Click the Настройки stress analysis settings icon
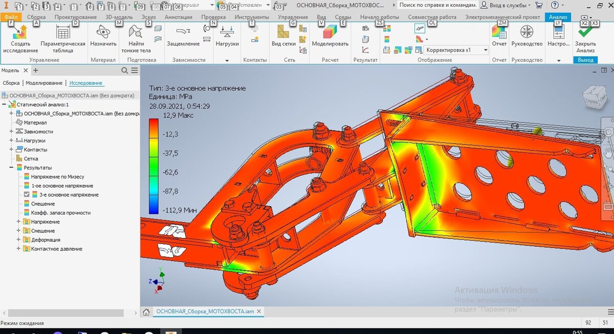Image resolution: width=614 pixels, height=334 pixels. (558, 32)
